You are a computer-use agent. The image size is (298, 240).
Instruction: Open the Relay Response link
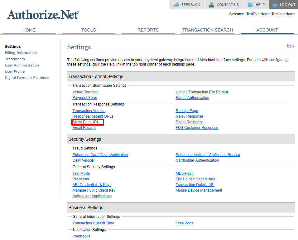189,116
